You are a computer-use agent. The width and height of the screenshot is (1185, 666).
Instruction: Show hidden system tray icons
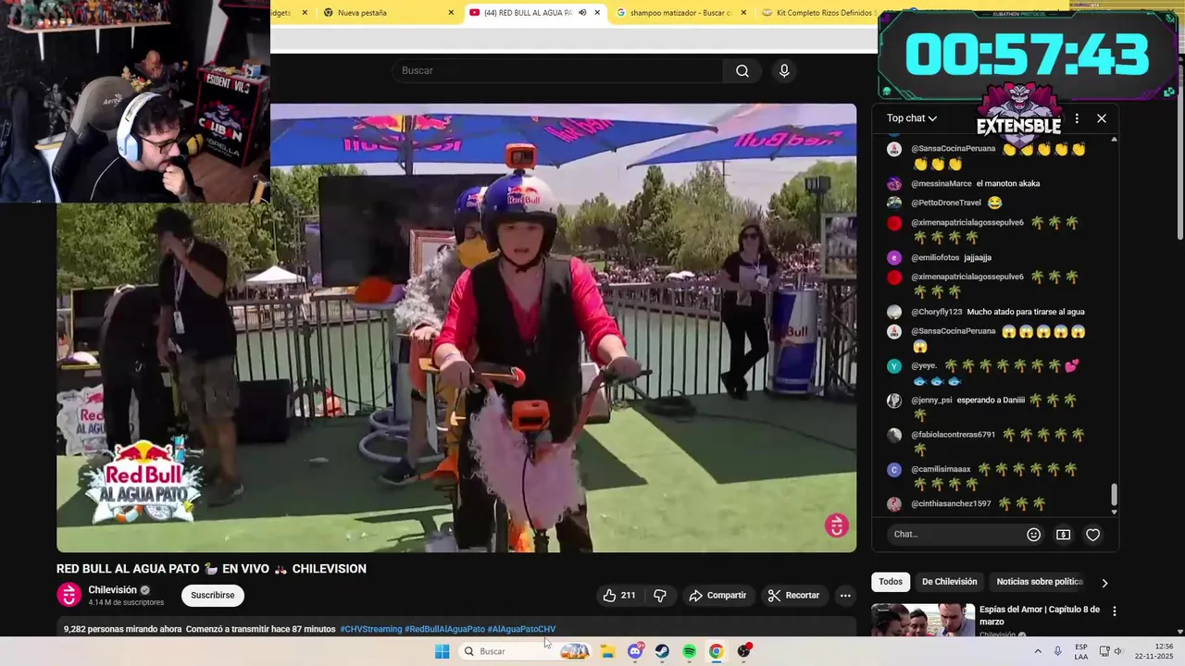pyautogui.click(x=1038, y=651)
